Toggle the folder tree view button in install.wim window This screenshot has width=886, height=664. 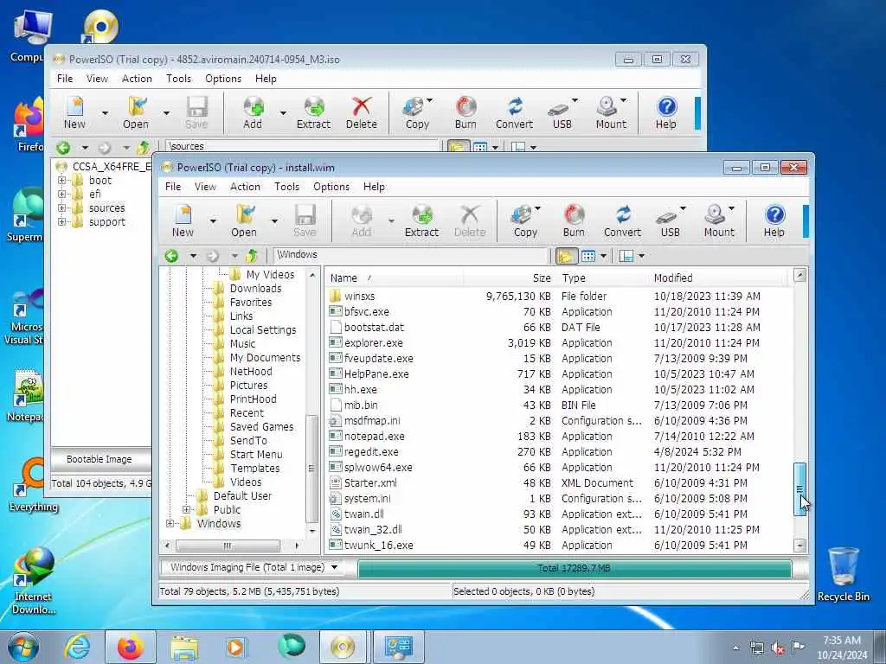(565, 256)
